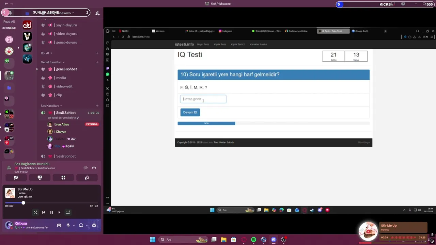Toggle repeat in the music player
436x245 pixels.
pyautogui.click(x=68, y=212)
